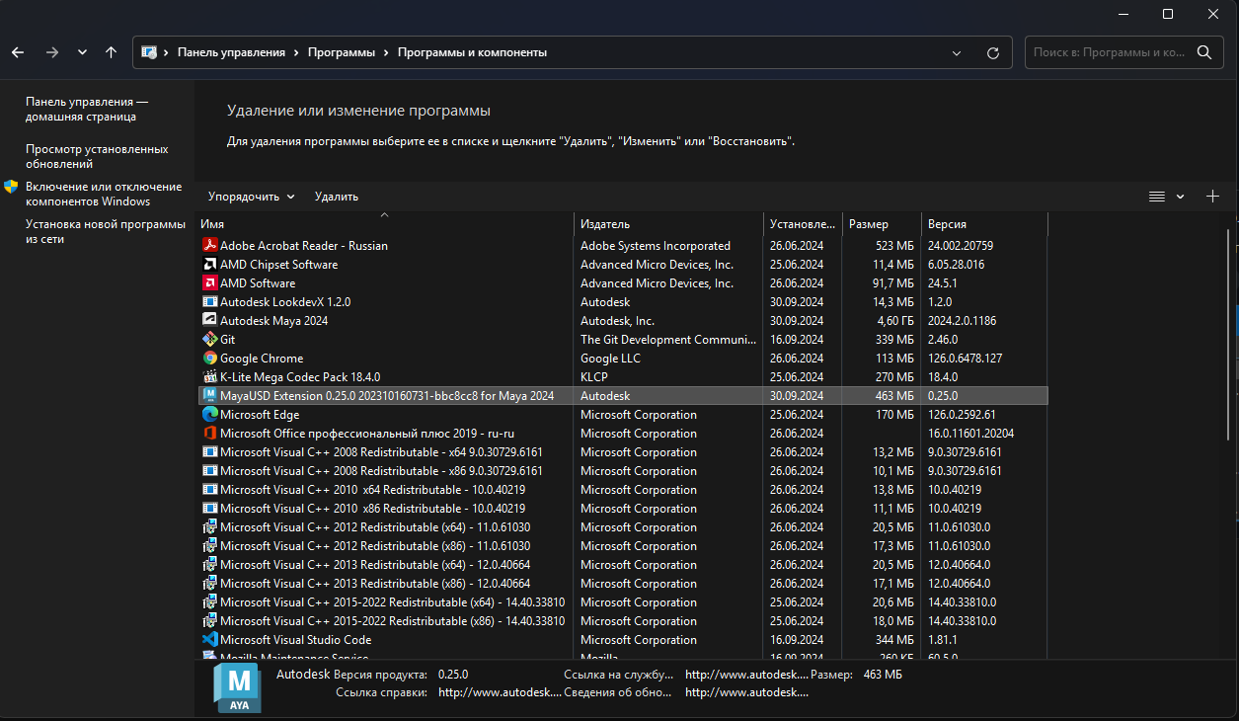Open Включение или отключение компонентов Windows
1239x721 pixels.
[104, 194]
